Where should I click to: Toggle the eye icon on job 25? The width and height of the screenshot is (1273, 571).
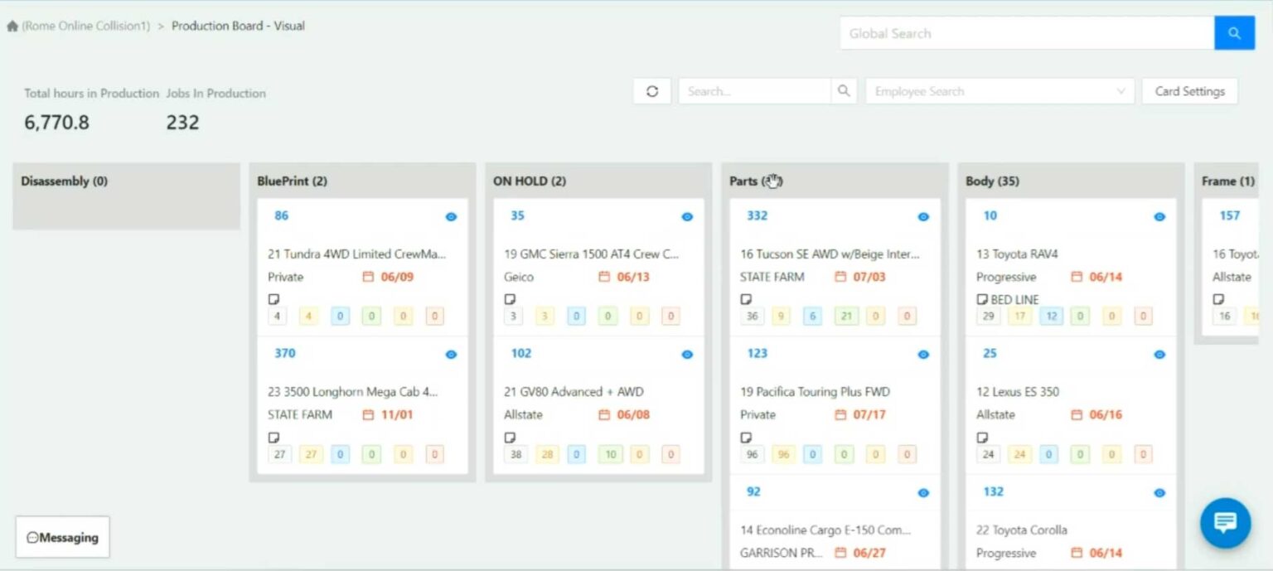coord(1159,354)
